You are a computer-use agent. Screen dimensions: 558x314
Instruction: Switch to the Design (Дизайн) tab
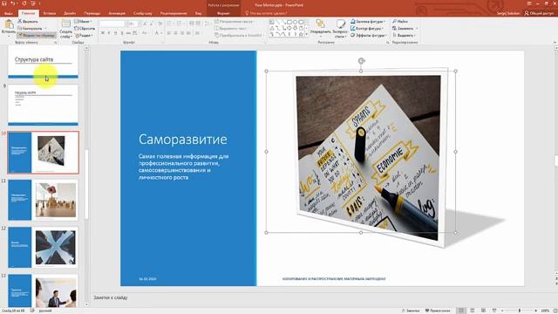(70, 13)
